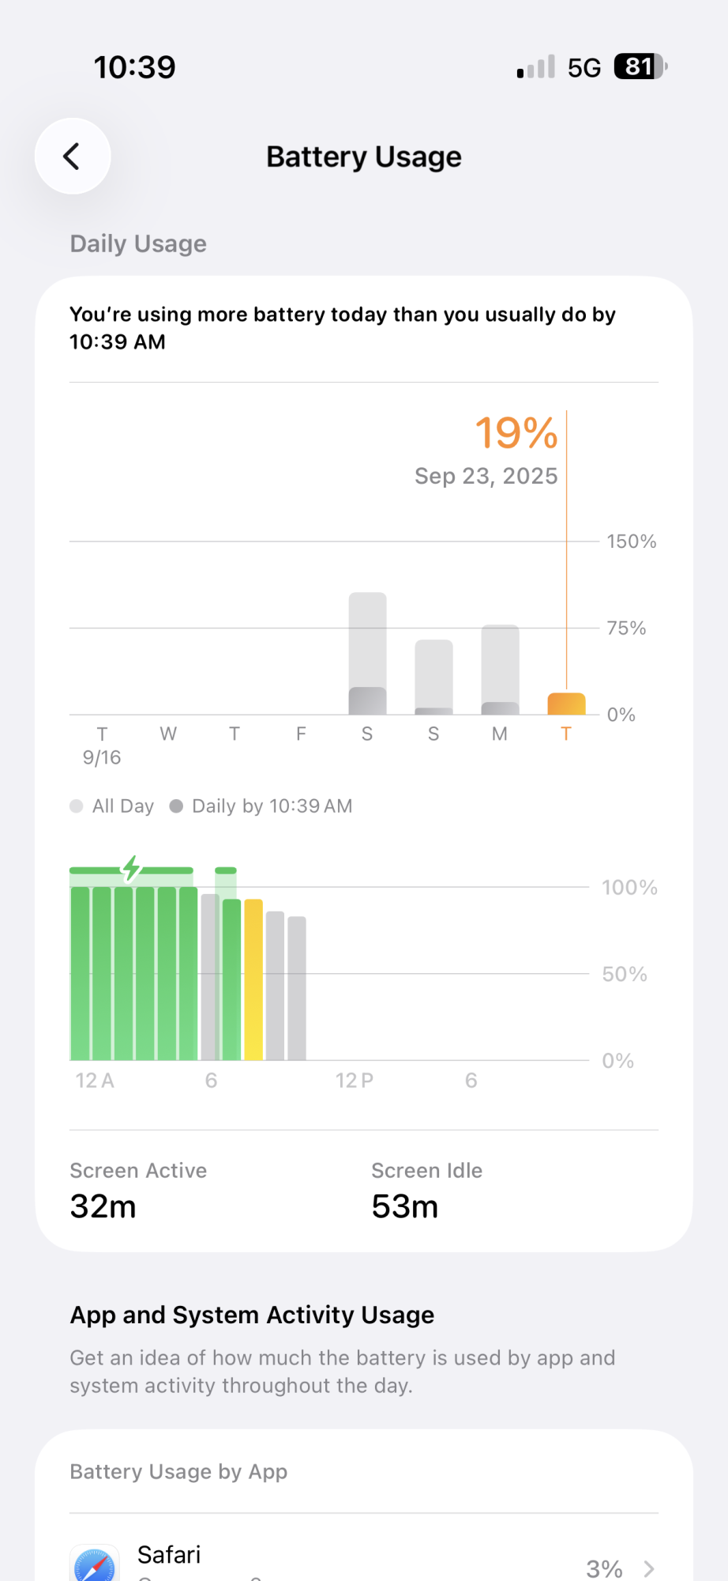Tap the 5G network indicator
Screen dimensions: 728x1581
pyautogui.click(x=584, y=68)
